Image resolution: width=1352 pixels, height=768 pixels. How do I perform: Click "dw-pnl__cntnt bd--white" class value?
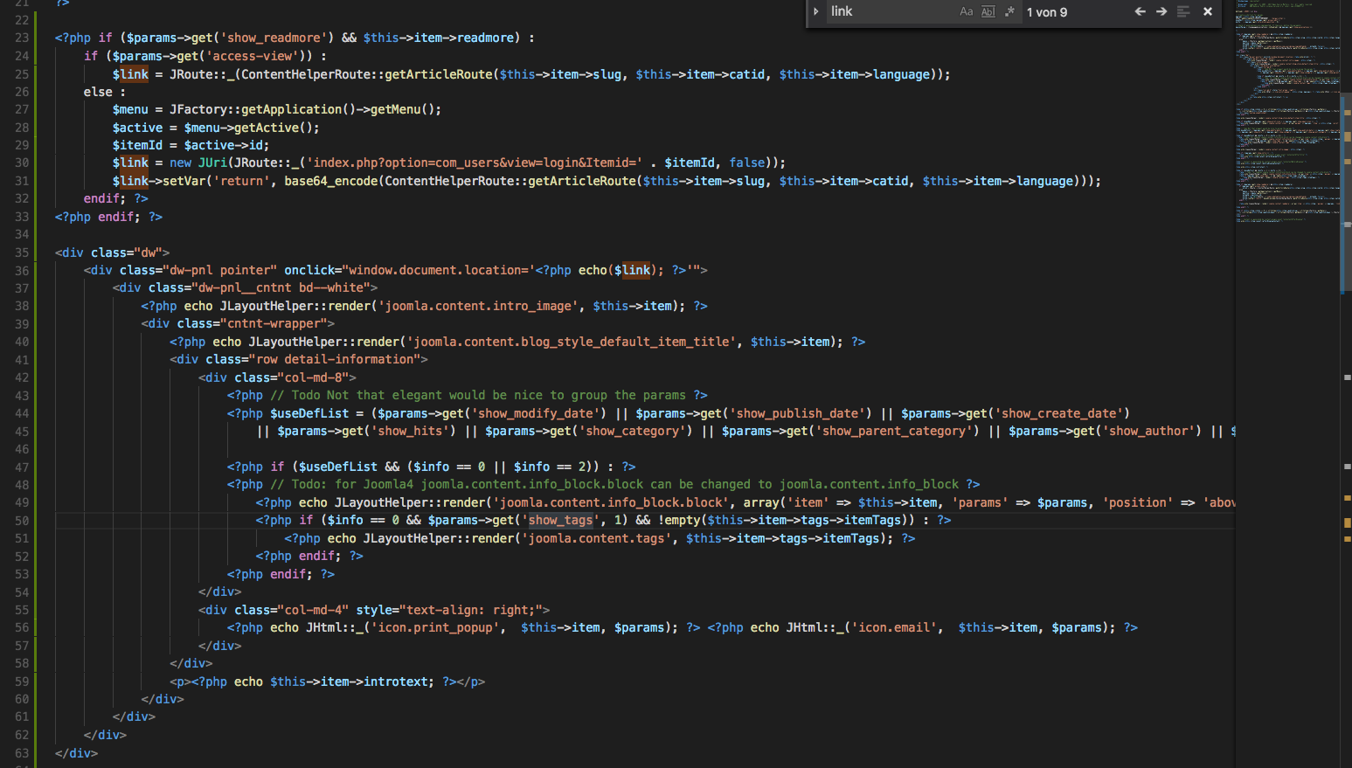(x=281, y=287)
